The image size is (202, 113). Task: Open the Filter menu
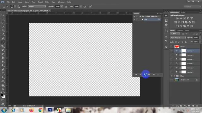(47, 2)
